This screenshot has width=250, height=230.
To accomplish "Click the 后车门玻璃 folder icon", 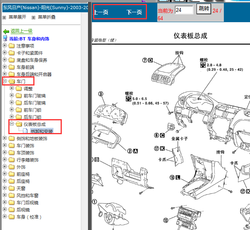I will click(x=19, y=103).
